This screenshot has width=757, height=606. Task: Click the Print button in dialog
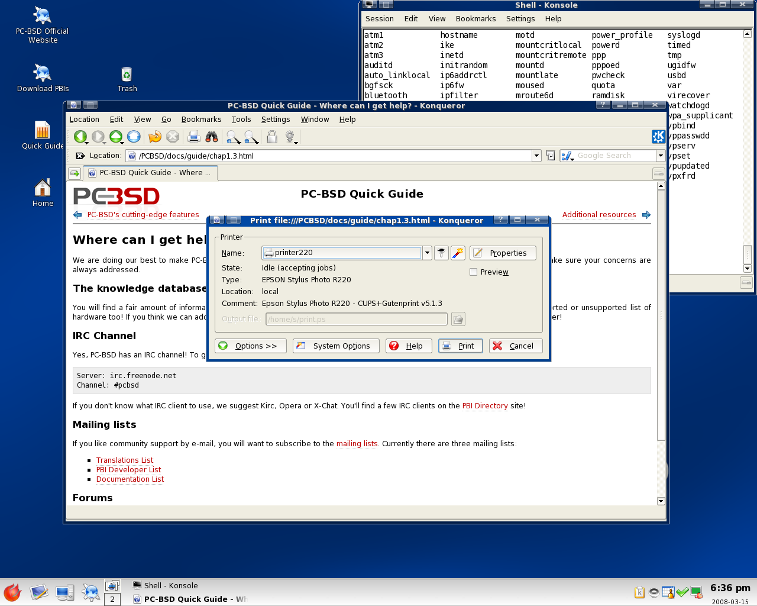[x=461, y=346]
